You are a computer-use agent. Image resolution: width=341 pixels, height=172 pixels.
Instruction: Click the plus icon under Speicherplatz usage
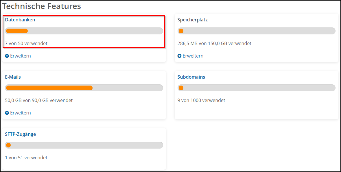point(179,56)
